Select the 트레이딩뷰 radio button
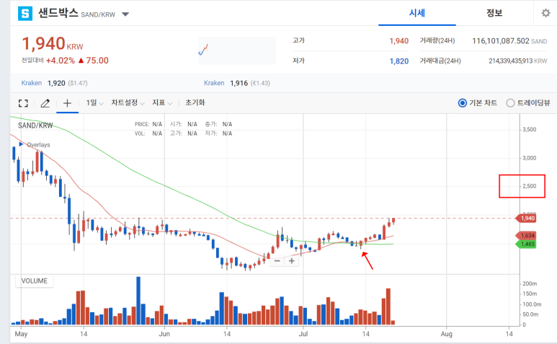 [x=510, y=103]
